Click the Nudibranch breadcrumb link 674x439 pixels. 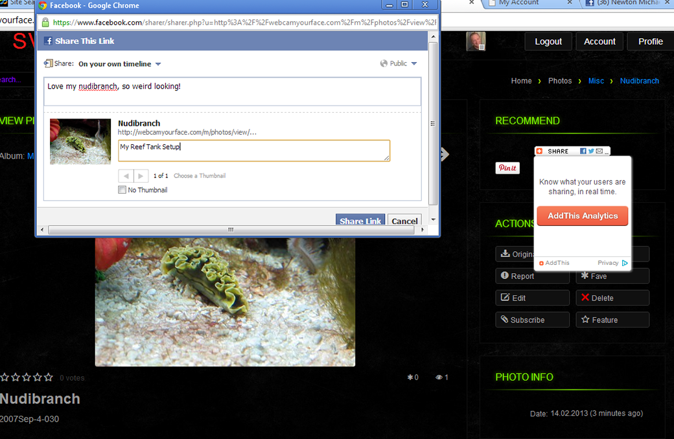640,81
